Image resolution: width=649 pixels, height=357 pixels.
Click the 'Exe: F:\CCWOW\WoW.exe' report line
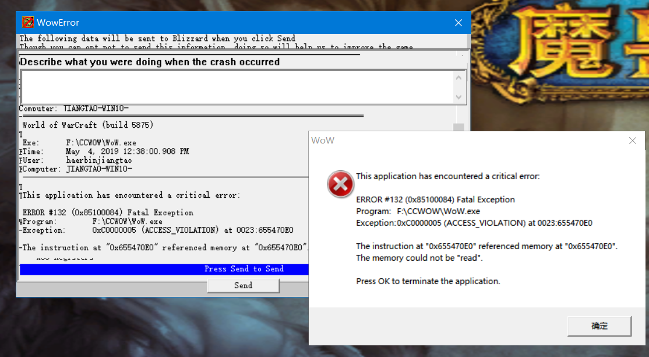(x=79, y=142)
